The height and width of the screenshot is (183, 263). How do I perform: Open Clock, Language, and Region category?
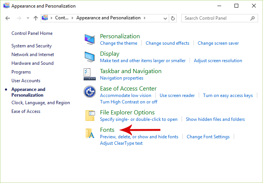click(41, 103)
